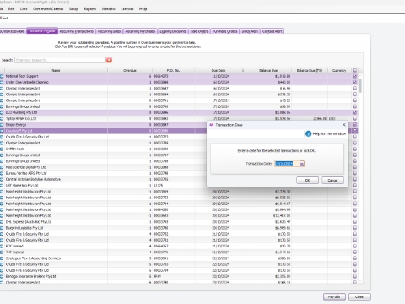Open the Help menu
Viewport: 405px width, 304px height.
143,9
